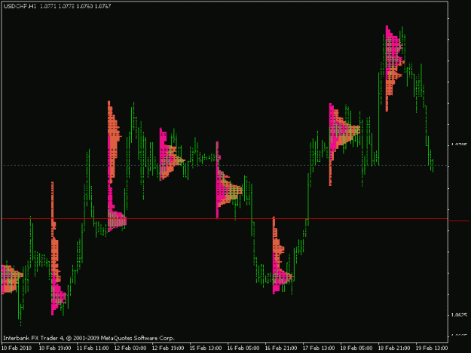The width and height of the screenshot is (471, 353).
Task: Click the "18 Feb 05:00" time axis label
Action: (356, 348)
